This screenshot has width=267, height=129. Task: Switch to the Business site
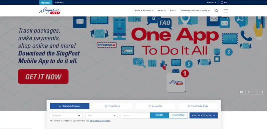coord(59,2)
